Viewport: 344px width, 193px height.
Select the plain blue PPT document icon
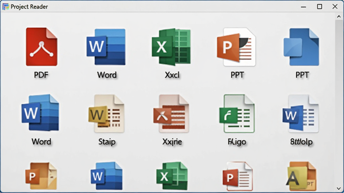pos(301,47)
